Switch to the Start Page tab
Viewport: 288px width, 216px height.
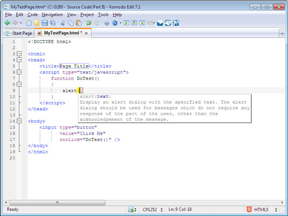tap(19, 33)
